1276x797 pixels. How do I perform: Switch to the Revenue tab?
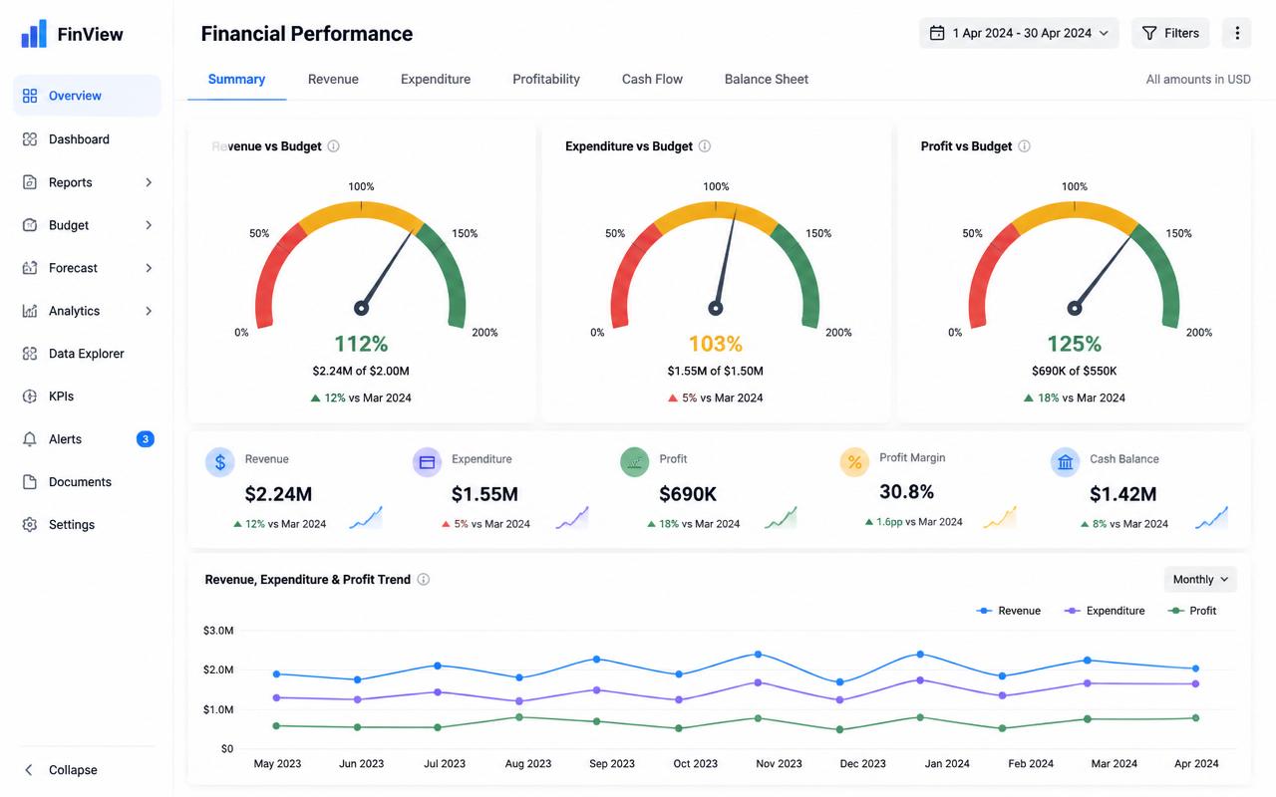[333, 79]
